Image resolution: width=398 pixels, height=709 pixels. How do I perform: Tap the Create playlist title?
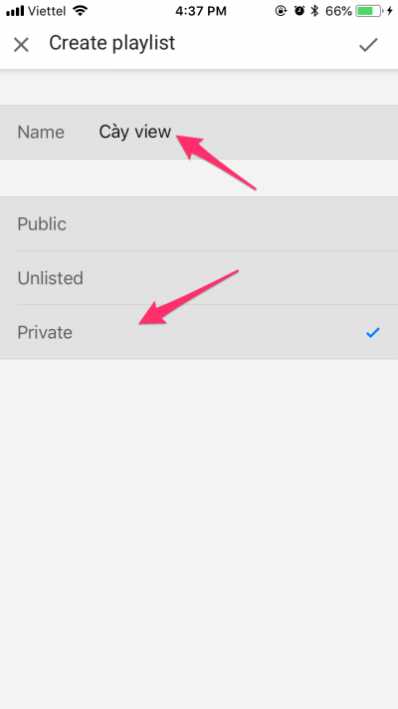pos(111,43)
